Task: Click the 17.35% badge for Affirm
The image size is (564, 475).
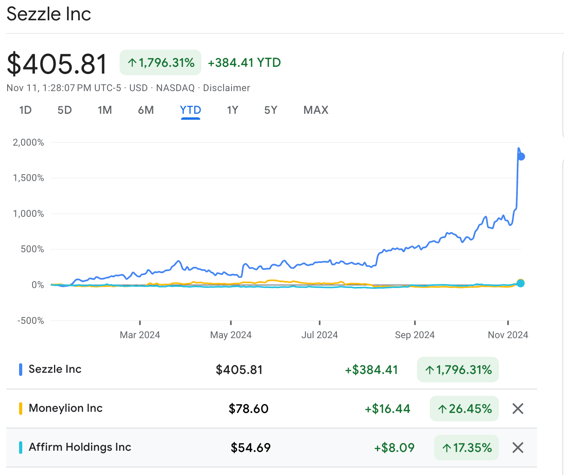Action: tap(467, 448)
